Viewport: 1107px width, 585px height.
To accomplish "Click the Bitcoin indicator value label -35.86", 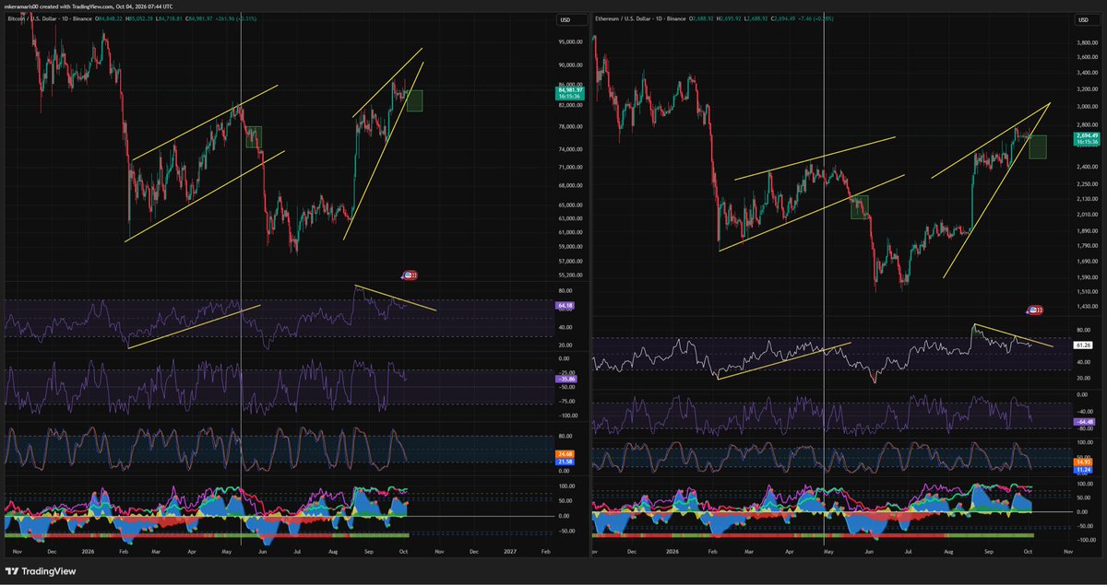I will point(565,379).
